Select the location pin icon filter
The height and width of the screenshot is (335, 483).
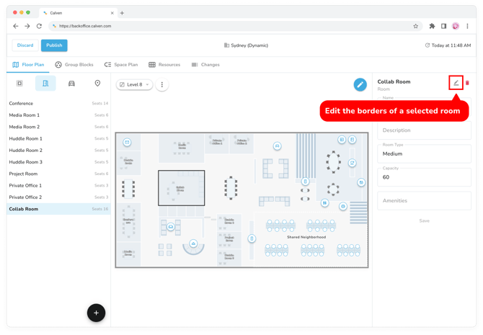click(97, 84)
